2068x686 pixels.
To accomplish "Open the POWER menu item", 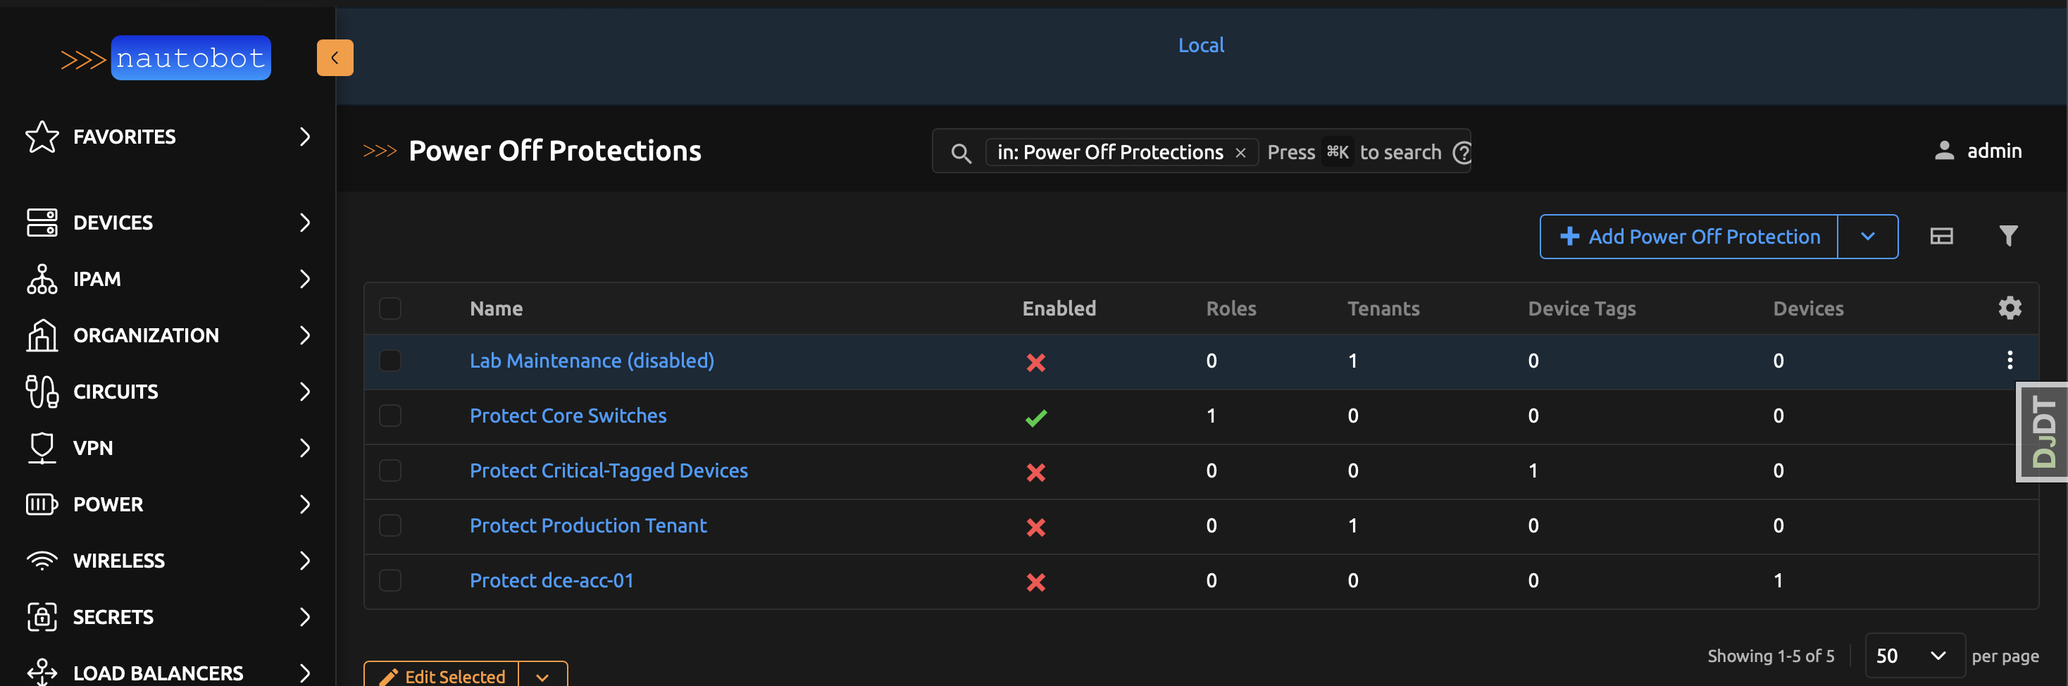I will pos(168,505).
